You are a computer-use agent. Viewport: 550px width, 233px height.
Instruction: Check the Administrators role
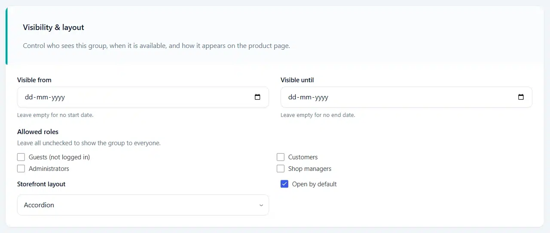point(21,169)
